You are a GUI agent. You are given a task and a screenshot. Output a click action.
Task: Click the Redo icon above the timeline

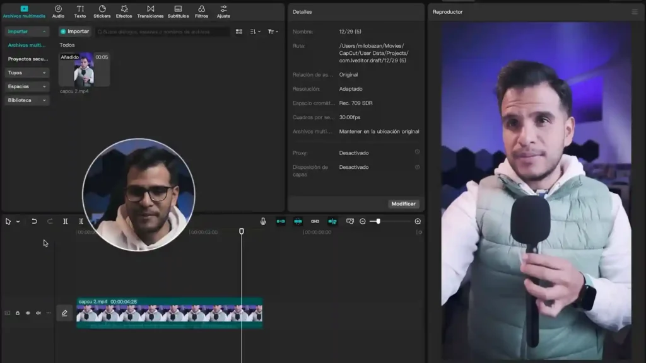(50, 222)
